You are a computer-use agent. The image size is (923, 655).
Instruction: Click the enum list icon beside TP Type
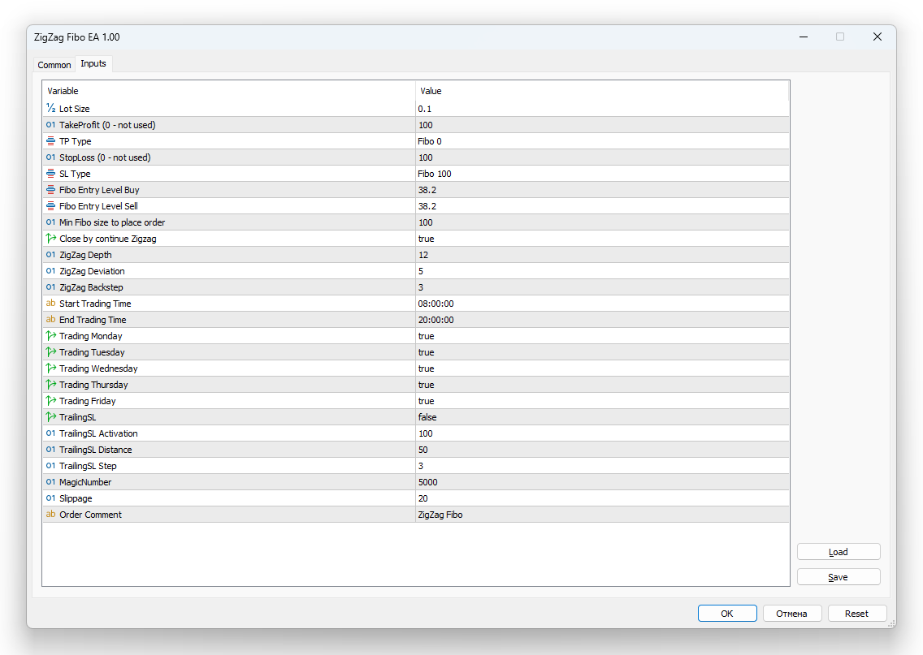pyautogui.click(x=50, y=140)
